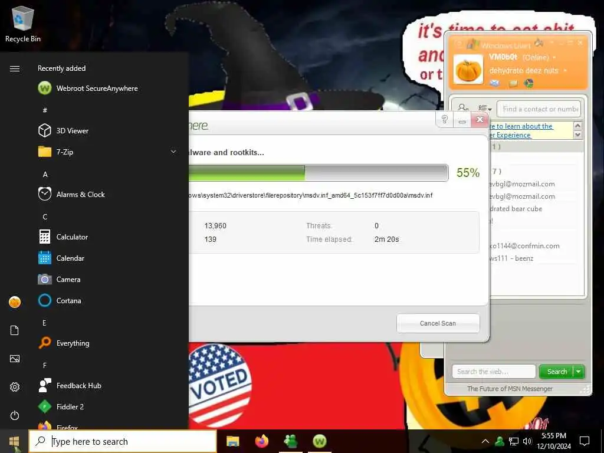Open Pictures from Start sidebar
Screen dimensions: 604x453
[x=15, y=359]
